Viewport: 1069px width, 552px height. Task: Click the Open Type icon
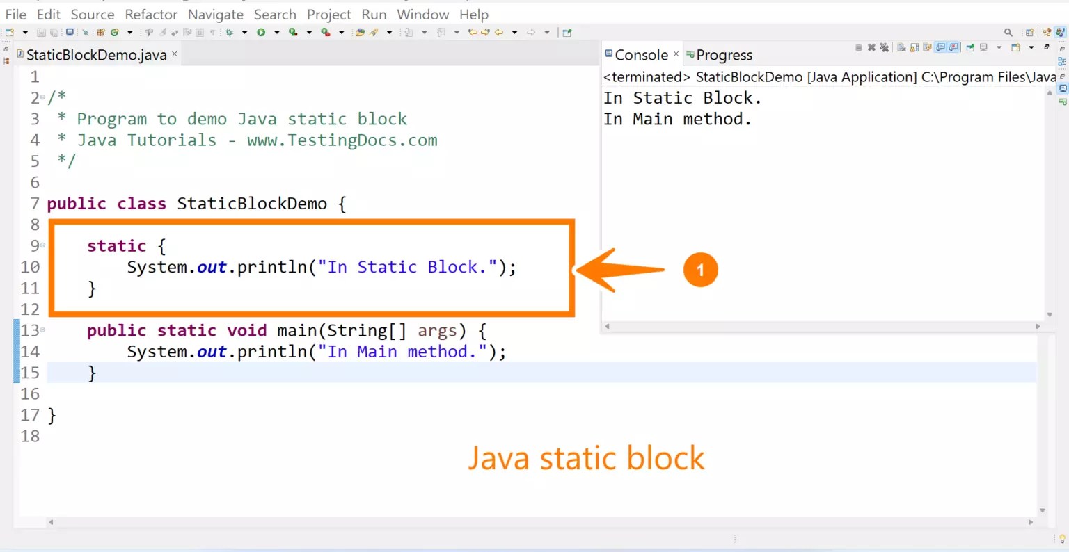pos(360,32)
